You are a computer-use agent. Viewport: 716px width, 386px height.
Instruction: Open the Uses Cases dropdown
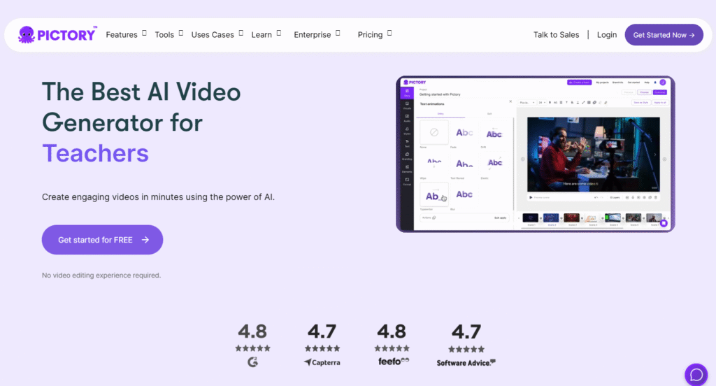217,35
